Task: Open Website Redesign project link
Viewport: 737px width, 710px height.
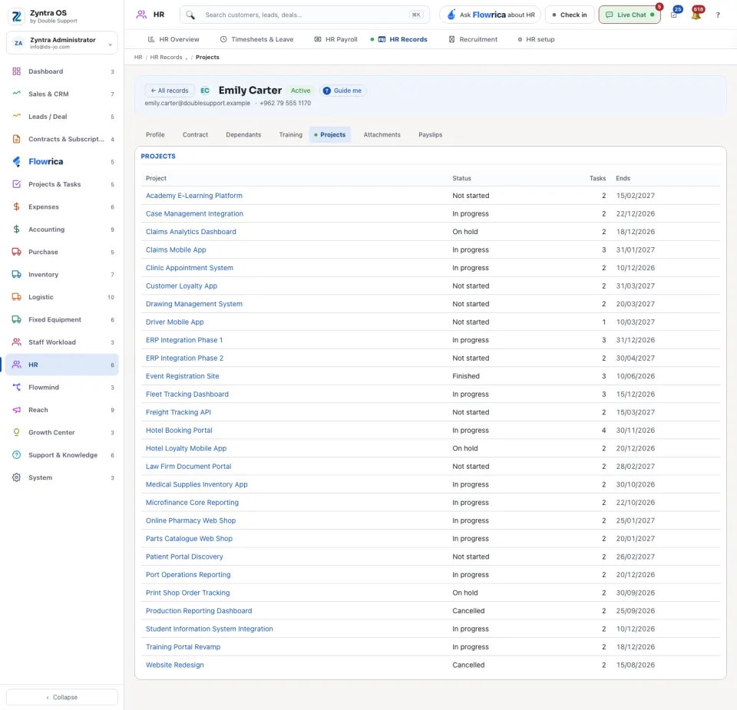Action: pyautogui.click(x=174, y=665)
